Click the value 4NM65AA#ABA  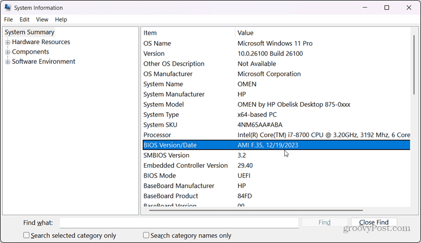tap(260, 125)
